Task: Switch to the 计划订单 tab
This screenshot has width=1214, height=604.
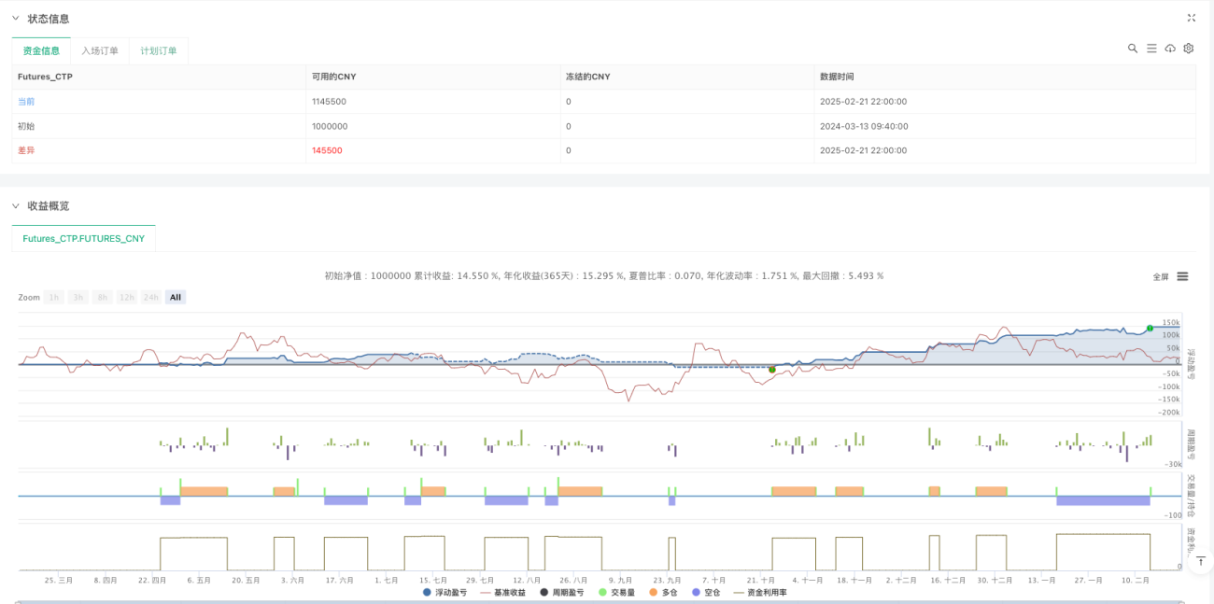Action: click(x=159, y=50)
